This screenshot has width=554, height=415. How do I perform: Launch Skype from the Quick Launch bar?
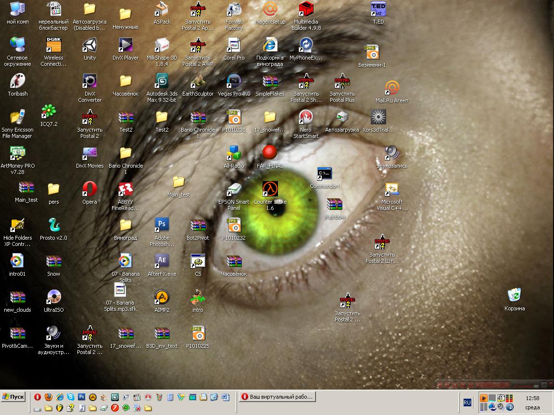coord(71,397)
